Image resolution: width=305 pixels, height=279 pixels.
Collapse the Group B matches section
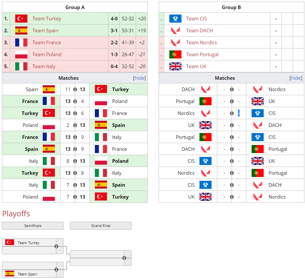coord(296,78)
